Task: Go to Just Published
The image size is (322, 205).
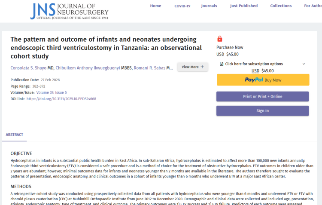Action: click(x=244, y=6)
